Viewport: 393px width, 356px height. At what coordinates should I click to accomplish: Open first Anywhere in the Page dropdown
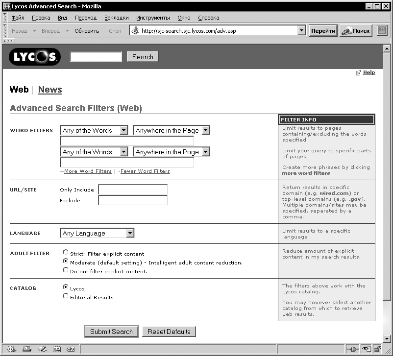coord(171,130)
